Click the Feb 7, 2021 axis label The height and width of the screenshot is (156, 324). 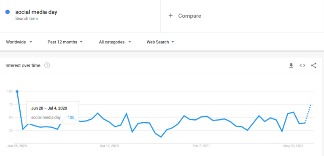pos(201,146)
